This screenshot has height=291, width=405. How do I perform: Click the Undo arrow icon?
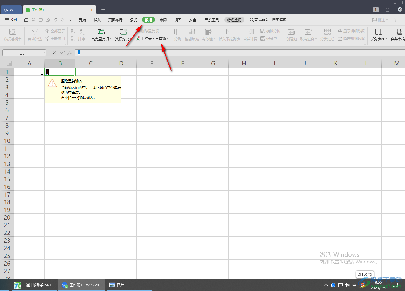pos(55,20)
